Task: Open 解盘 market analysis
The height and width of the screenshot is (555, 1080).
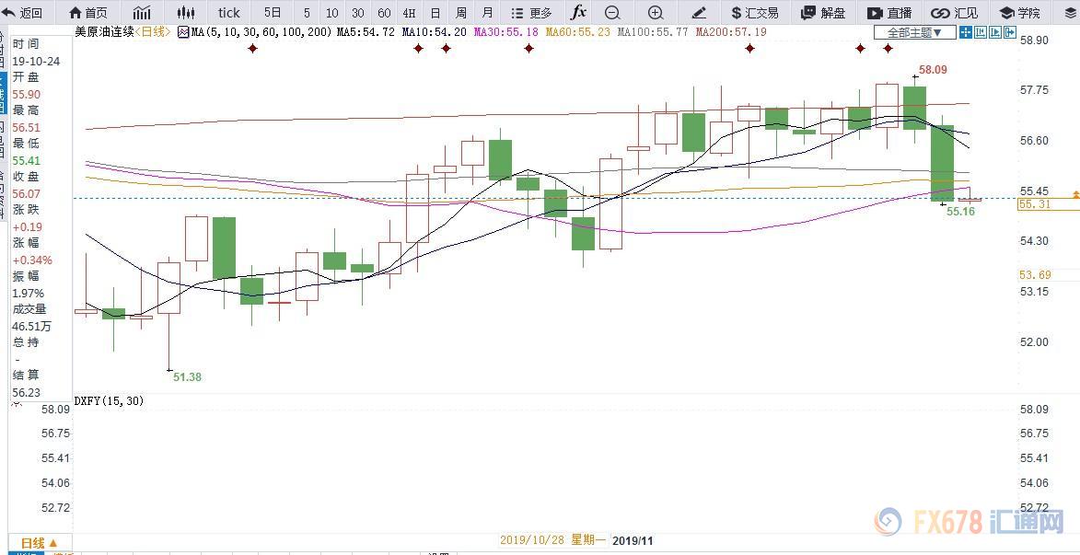Action: [x=823, y=12]
